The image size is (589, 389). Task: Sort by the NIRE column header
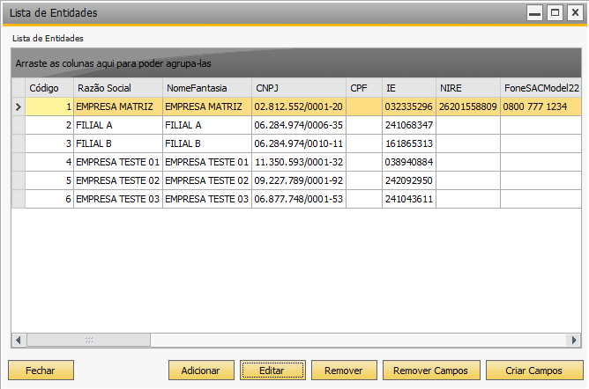click(x=468, y=88)
